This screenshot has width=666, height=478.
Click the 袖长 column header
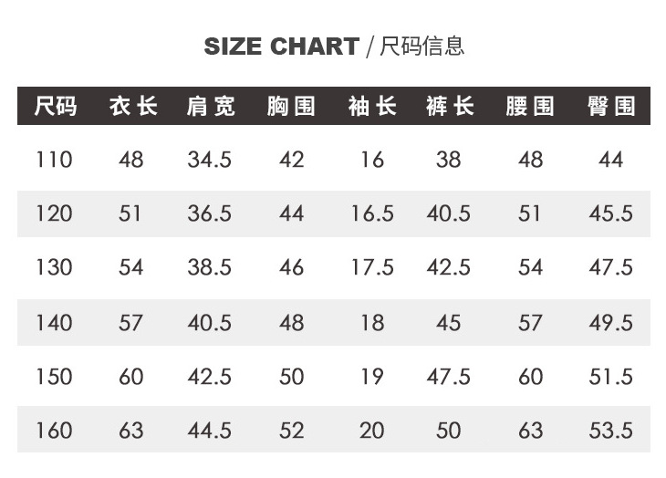(371, 106)
